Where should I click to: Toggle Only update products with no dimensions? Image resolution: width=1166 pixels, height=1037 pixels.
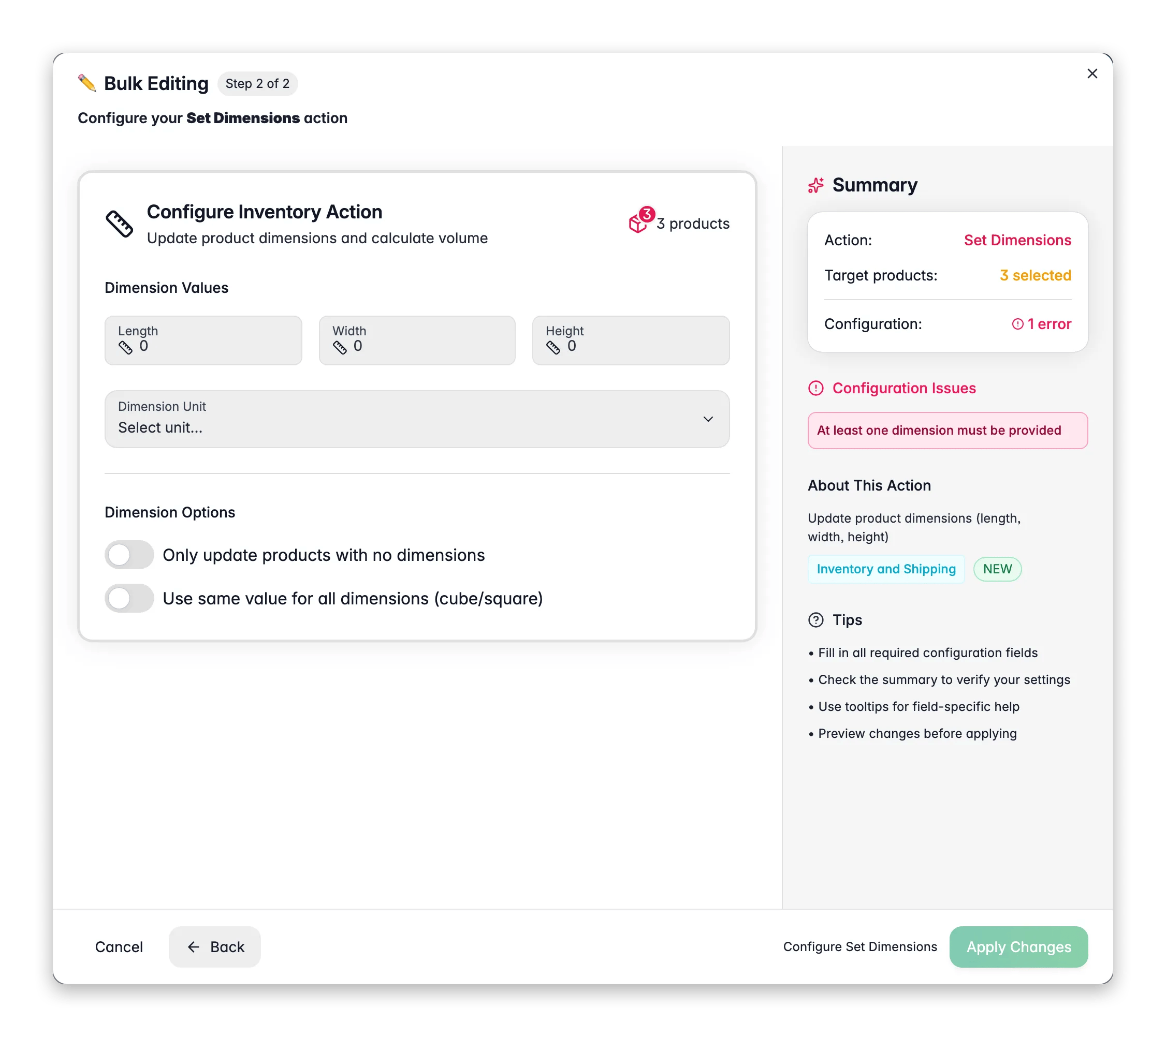(x=129, y=555)
